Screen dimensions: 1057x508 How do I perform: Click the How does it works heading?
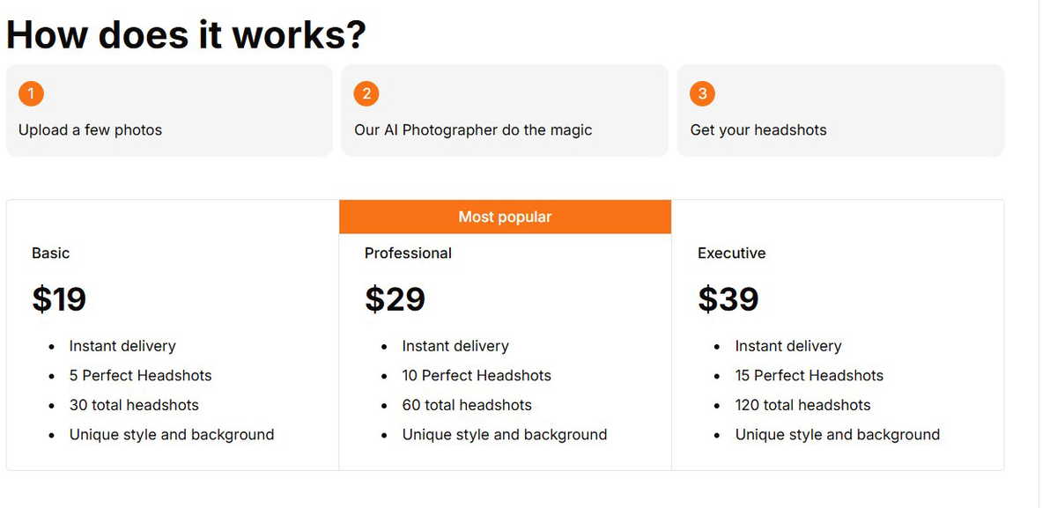pos(186,33)
